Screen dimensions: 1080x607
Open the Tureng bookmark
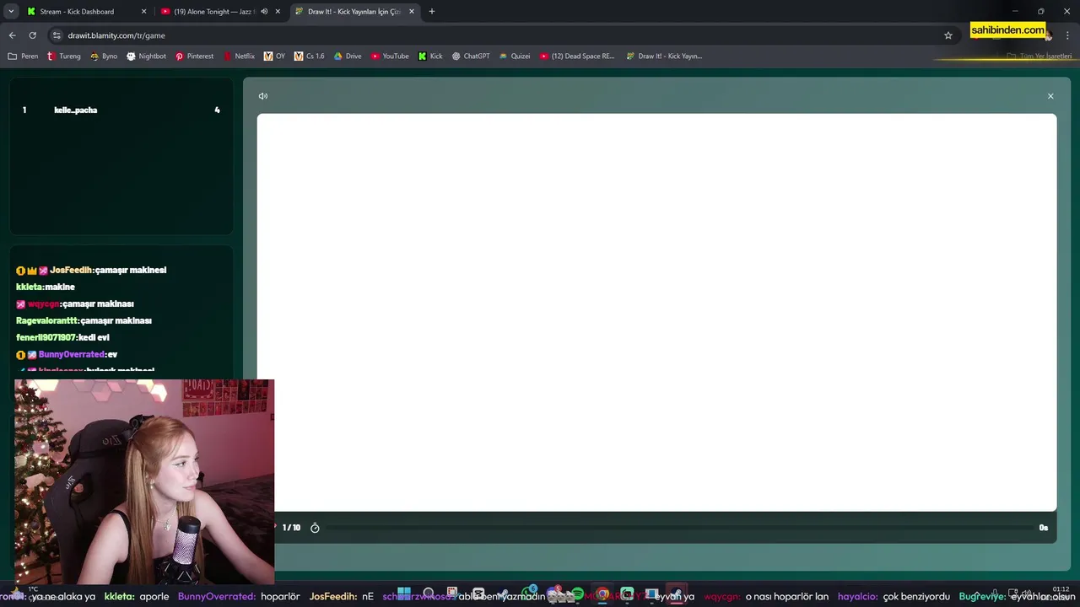click(x=64, y=56)
